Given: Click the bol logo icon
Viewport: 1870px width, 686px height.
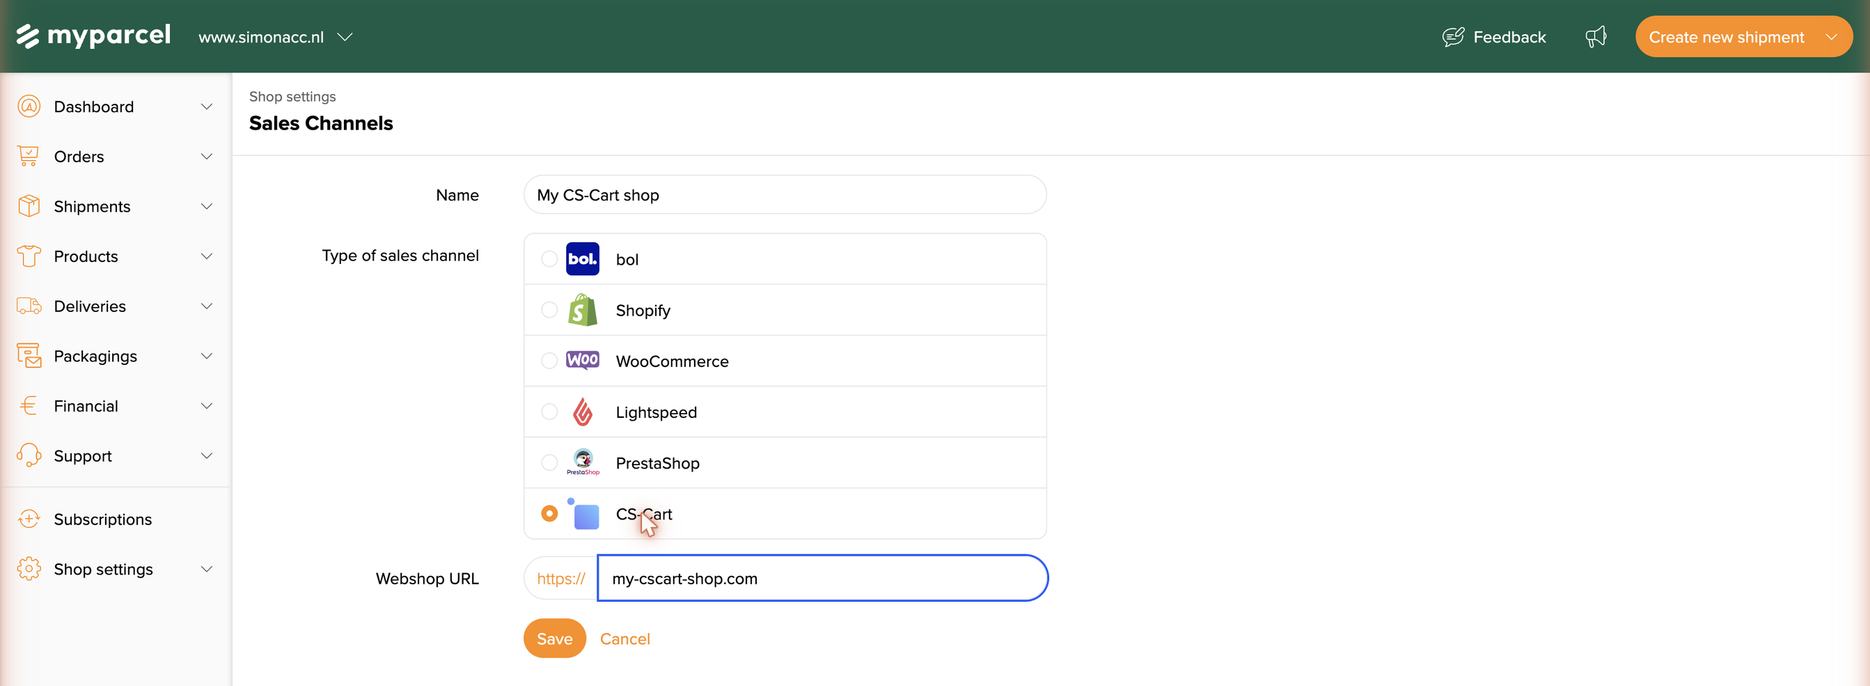Looking at the screenshot, I should (583, 259).
